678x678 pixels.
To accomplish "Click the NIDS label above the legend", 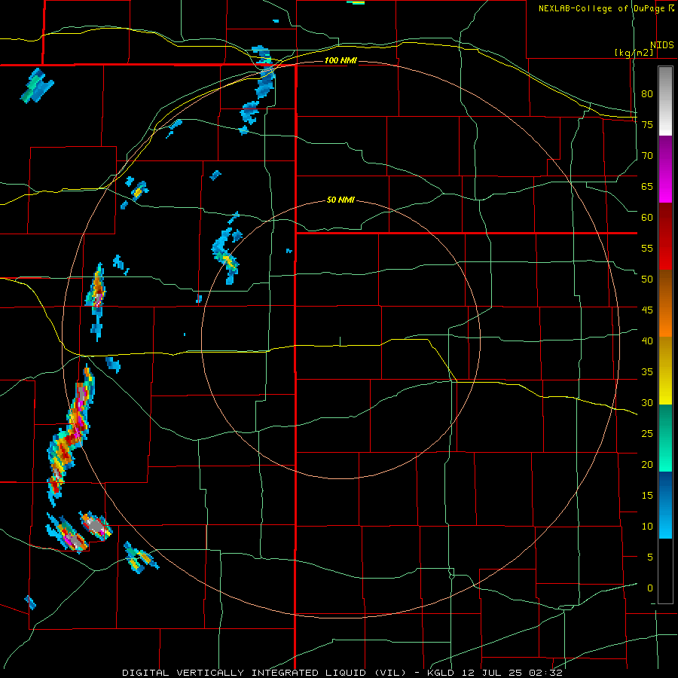I will 661,45.
